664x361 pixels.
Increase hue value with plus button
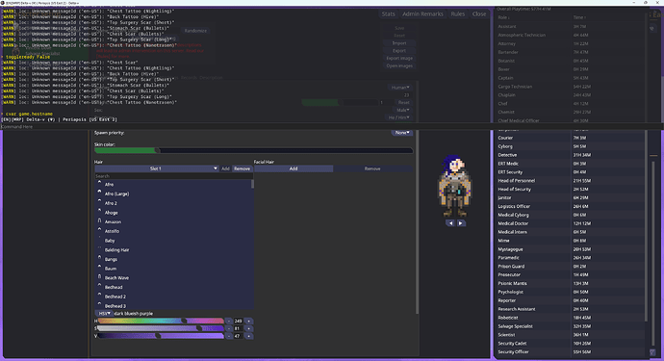[x=249, y=322]
